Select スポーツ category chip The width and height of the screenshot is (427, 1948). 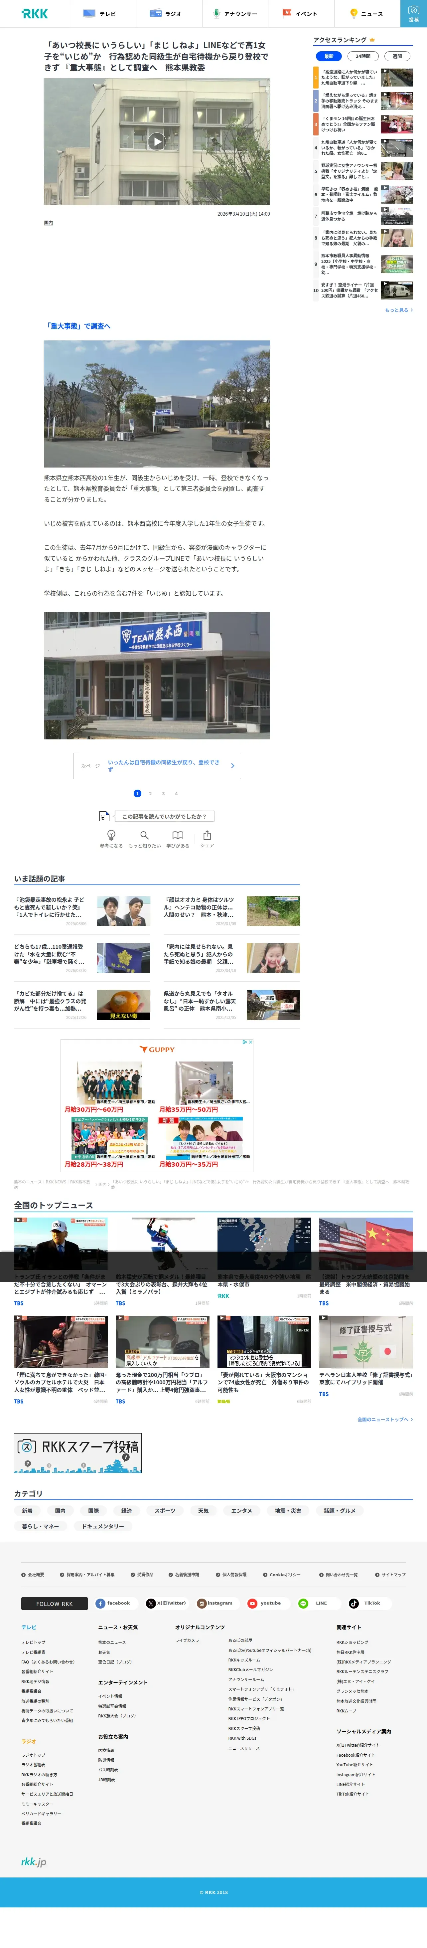165,1511
